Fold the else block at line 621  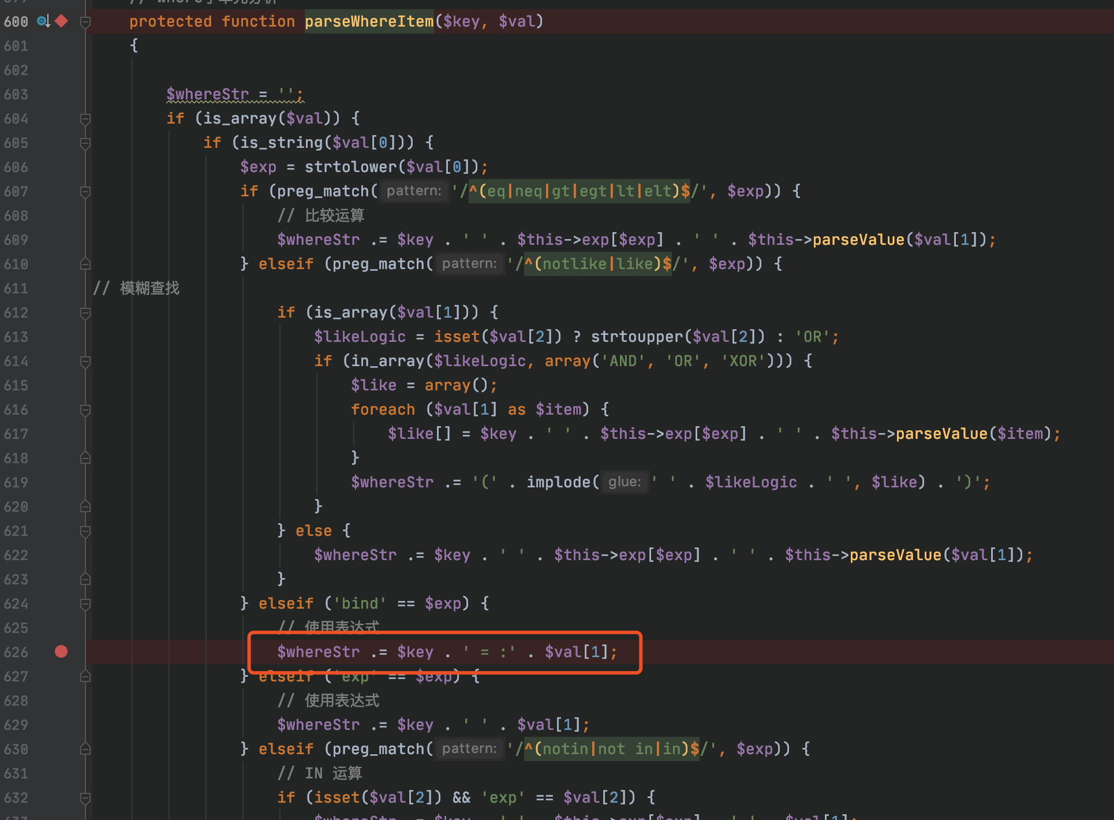[x=85, y=531]
